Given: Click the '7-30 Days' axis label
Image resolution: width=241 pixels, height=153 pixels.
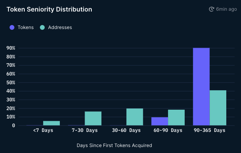Looking at the screenshot, I should (x=85, y=130).
